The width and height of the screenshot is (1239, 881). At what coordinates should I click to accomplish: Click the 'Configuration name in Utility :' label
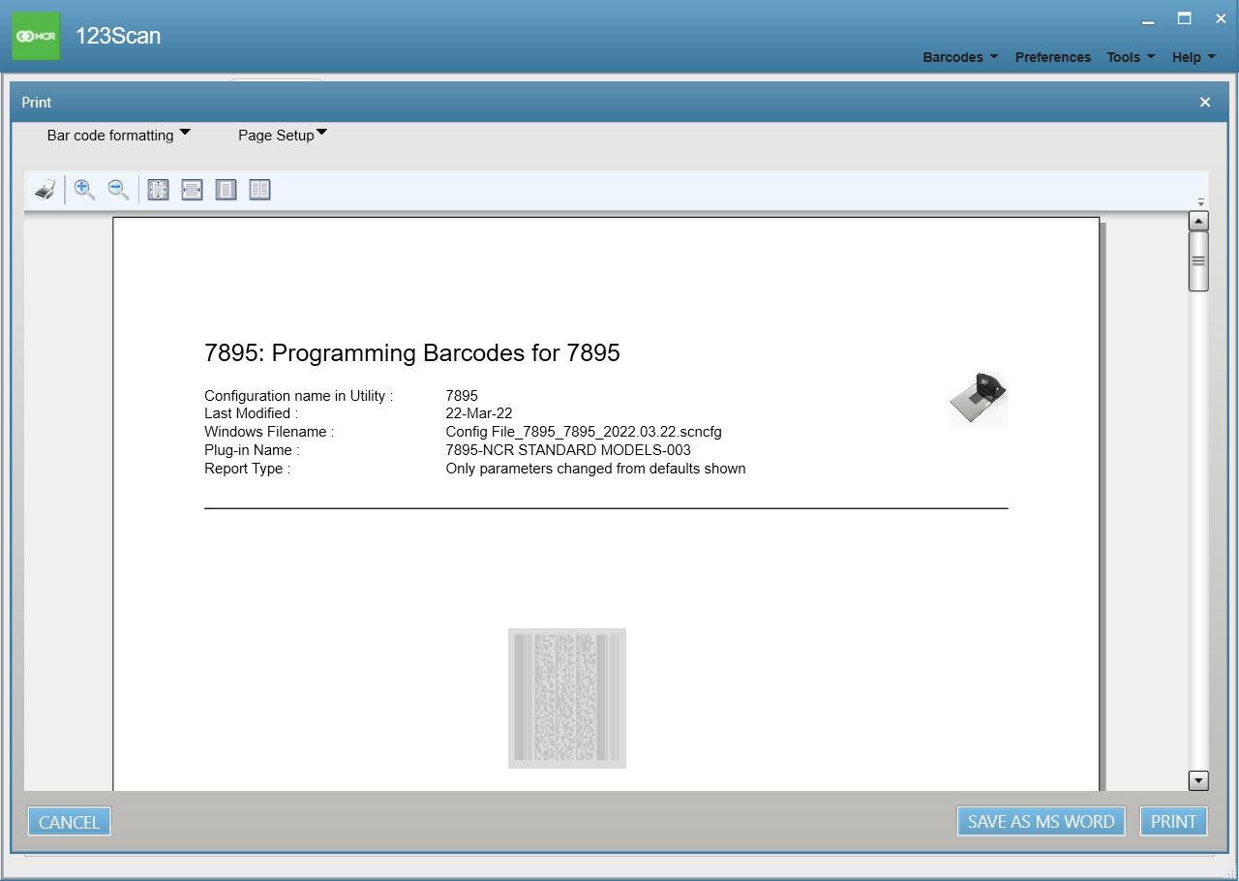click(x=299, y=396)
